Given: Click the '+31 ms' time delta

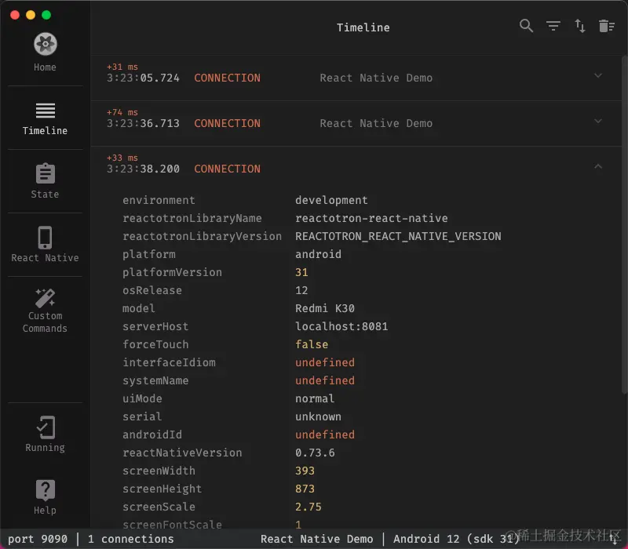Looking at the screenshot, I should [122, 67].
